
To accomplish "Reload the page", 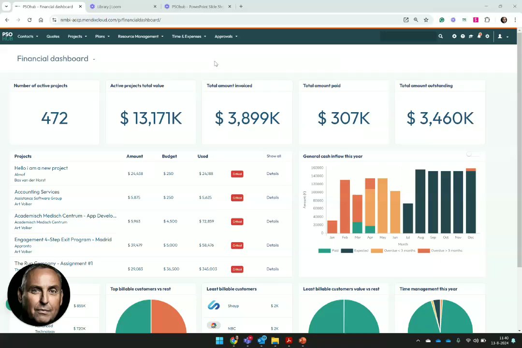I will (x=29, y=20).
